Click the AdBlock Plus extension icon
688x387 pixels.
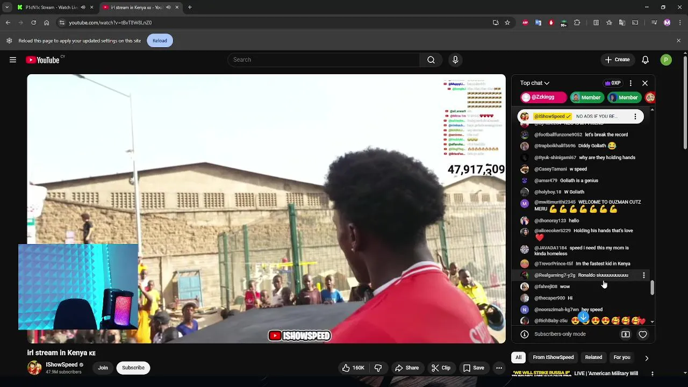tap(525, 23)
